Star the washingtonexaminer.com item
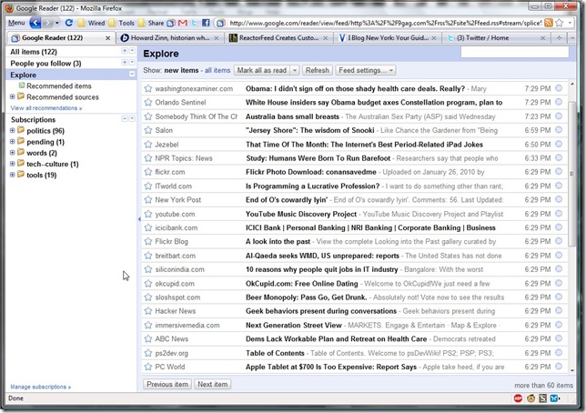The height and width of the screenshot is (413, 586). click(148, 88)
